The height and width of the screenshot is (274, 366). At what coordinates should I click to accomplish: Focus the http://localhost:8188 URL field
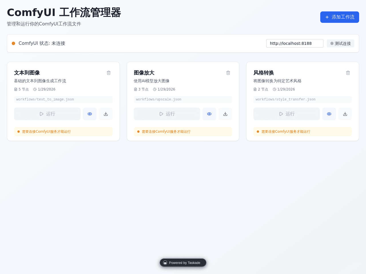(295, 43)
